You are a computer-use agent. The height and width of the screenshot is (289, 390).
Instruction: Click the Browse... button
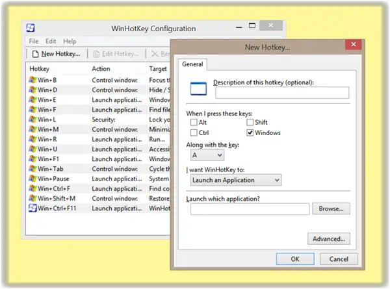(x=331, y=208)
